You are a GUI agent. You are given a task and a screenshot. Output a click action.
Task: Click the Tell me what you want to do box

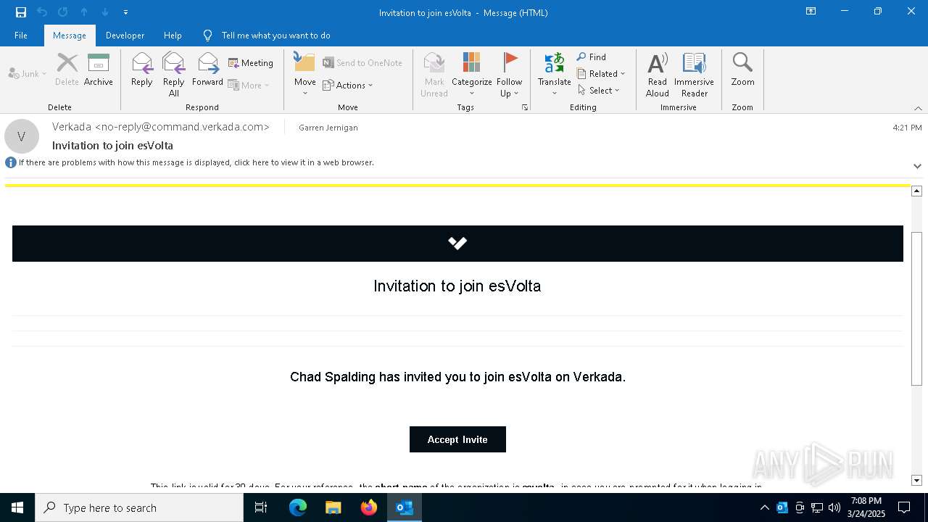(x=275, y=36)
